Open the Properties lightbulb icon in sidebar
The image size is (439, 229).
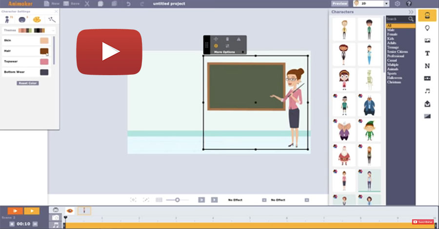(427, 28)
